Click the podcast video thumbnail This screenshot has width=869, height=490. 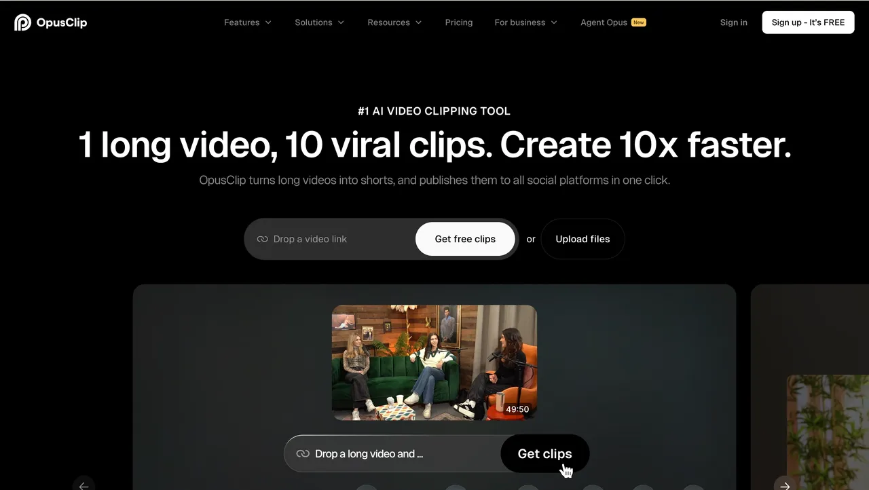(434, 362)
